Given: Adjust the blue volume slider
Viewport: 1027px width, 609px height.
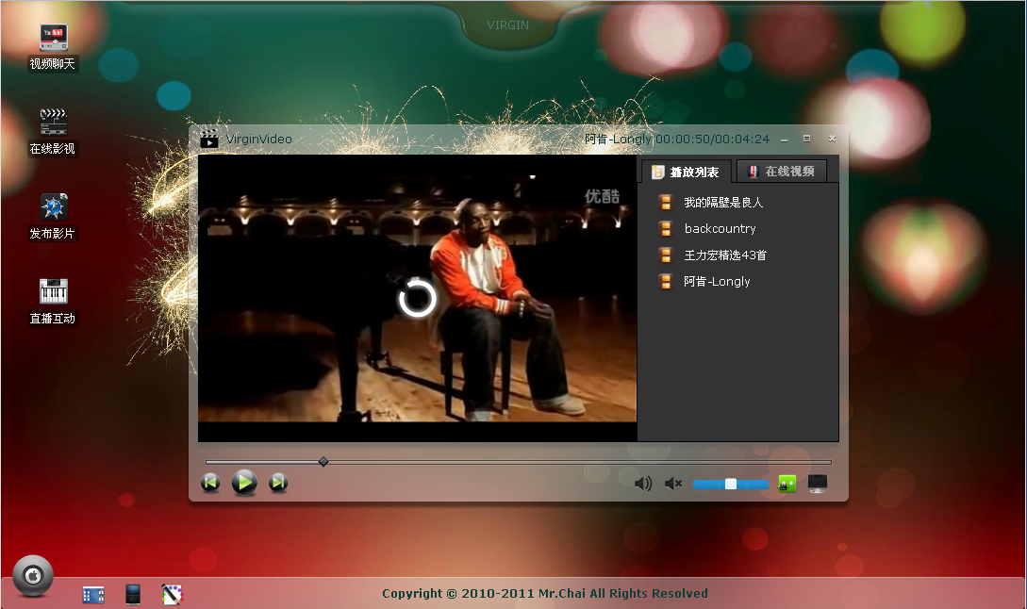Looking at the screenshot, I should click(730, 484).
